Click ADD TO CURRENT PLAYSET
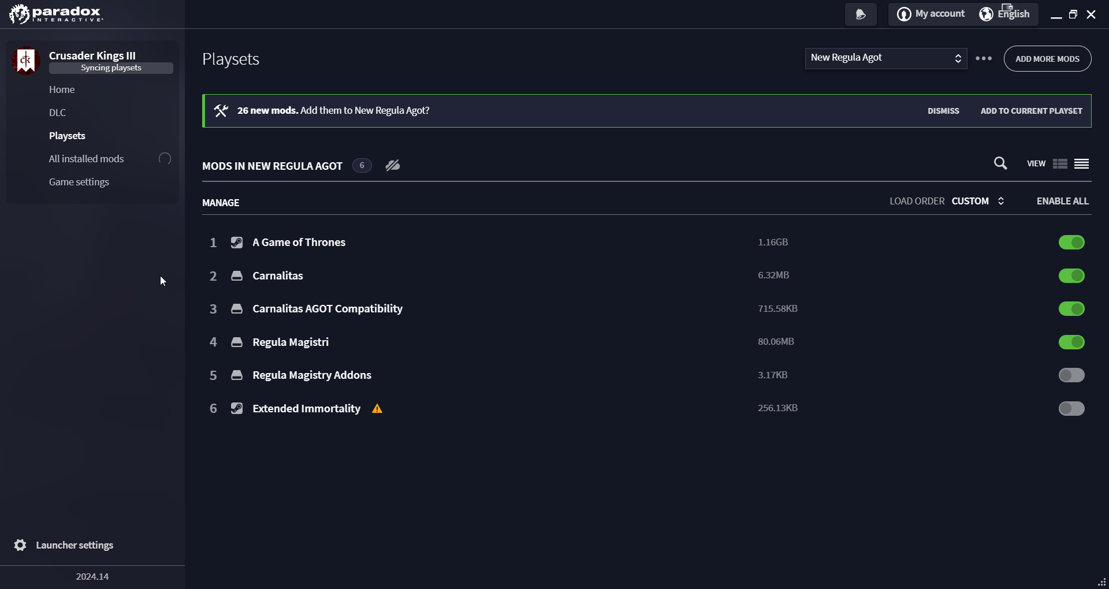1109x589 pixels. [1031, 111]
